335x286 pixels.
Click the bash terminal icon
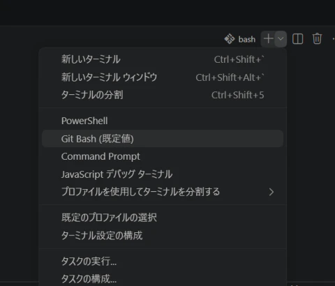coord(230,39)
